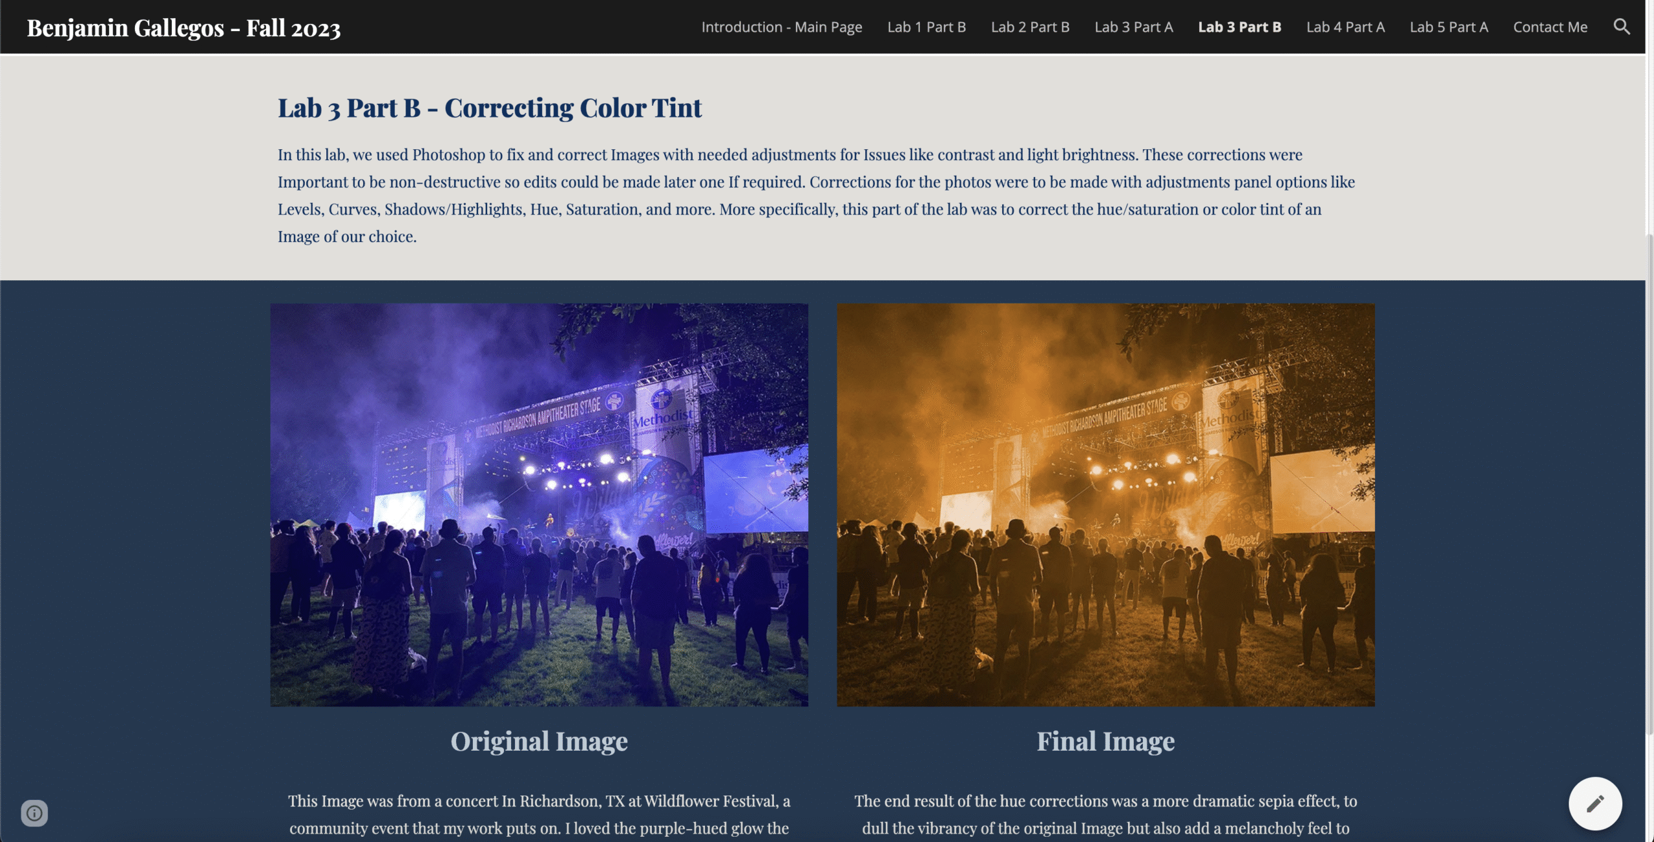Open the Contact Me page
The width and height of the screenshot is (1654, 842).
point(1550,27)
